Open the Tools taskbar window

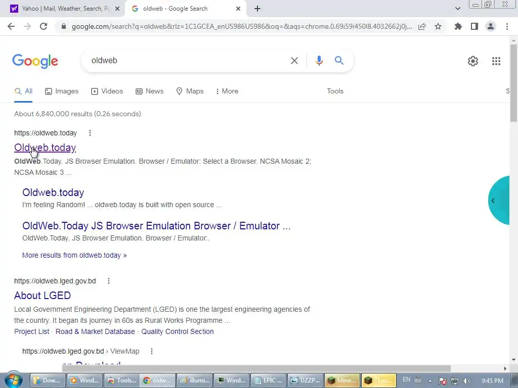[x=121, y=380]
